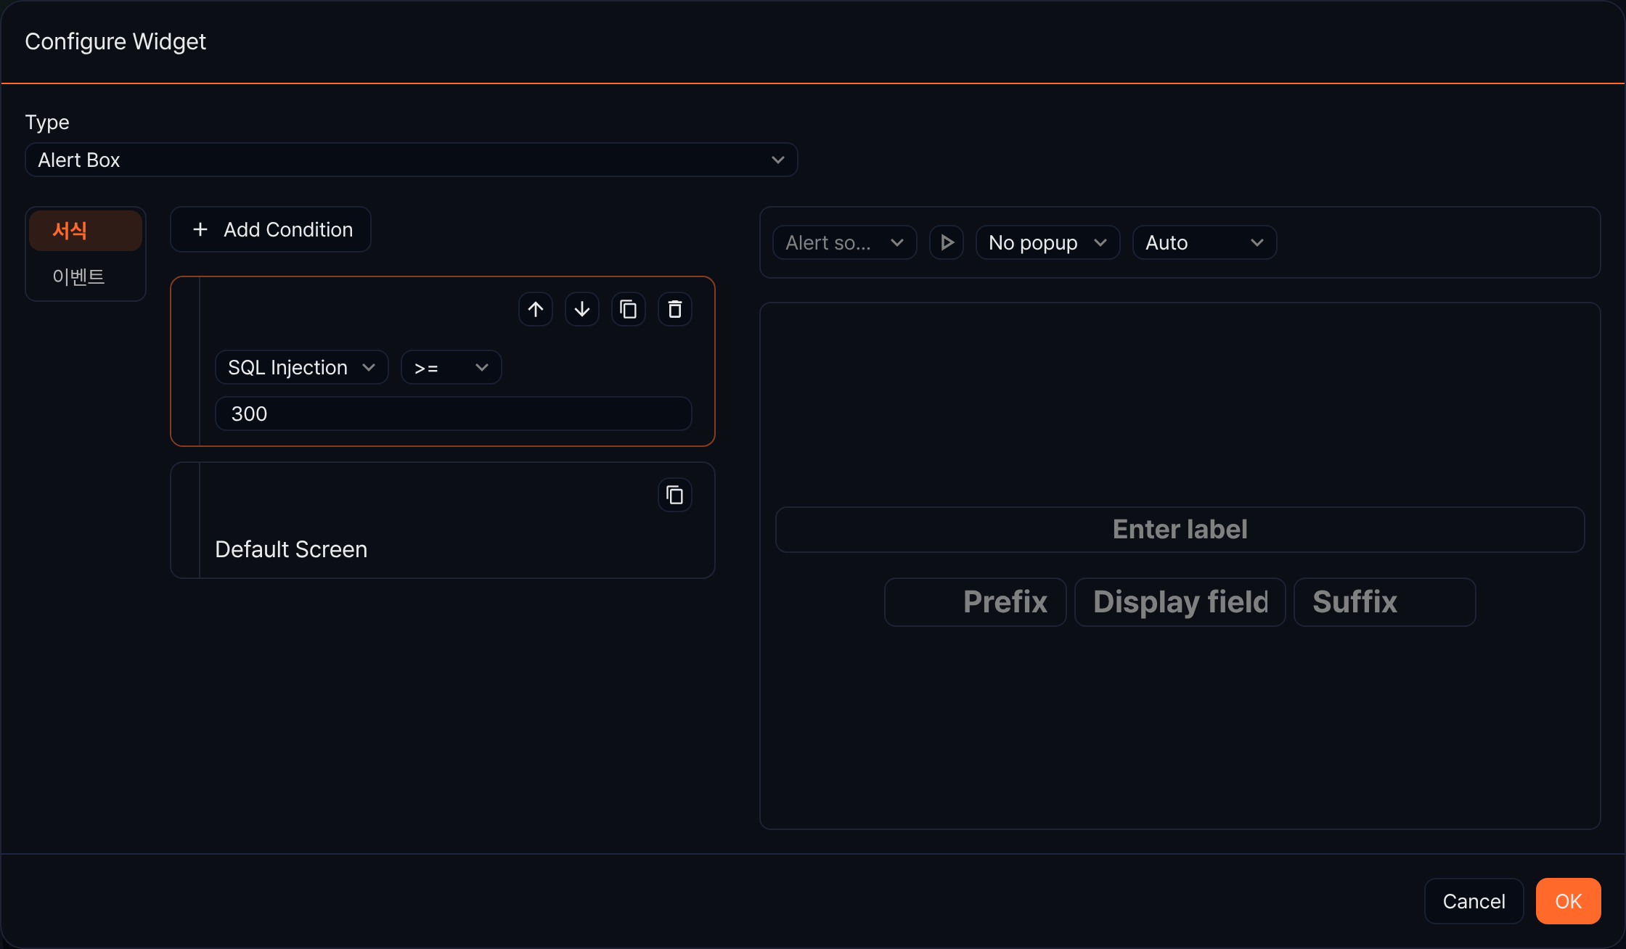Play the alert sound preview
Viewport: 1626px width, 949px height.
[947, 242]
